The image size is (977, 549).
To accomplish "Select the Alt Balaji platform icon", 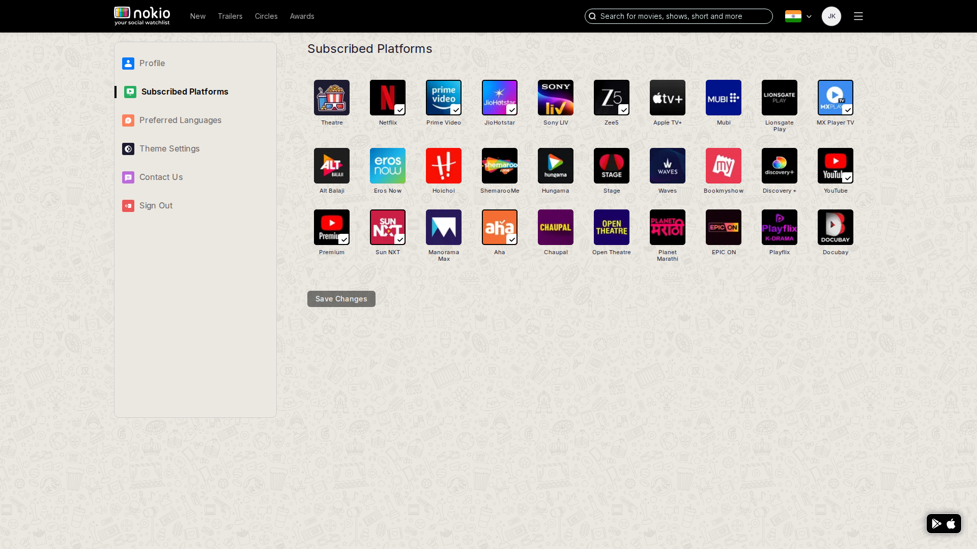I will 332,166.
